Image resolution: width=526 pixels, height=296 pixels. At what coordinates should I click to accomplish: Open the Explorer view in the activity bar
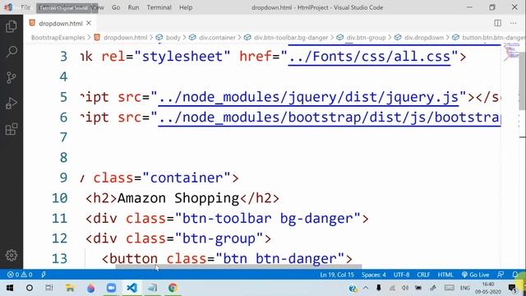pyautogui.click(x=11, y=26)
